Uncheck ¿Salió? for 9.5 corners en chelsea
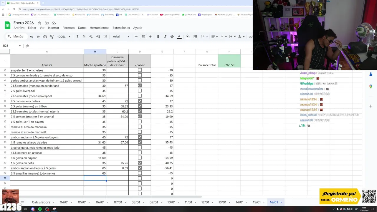This screenshot has height=212, width=377. [140, 101]
